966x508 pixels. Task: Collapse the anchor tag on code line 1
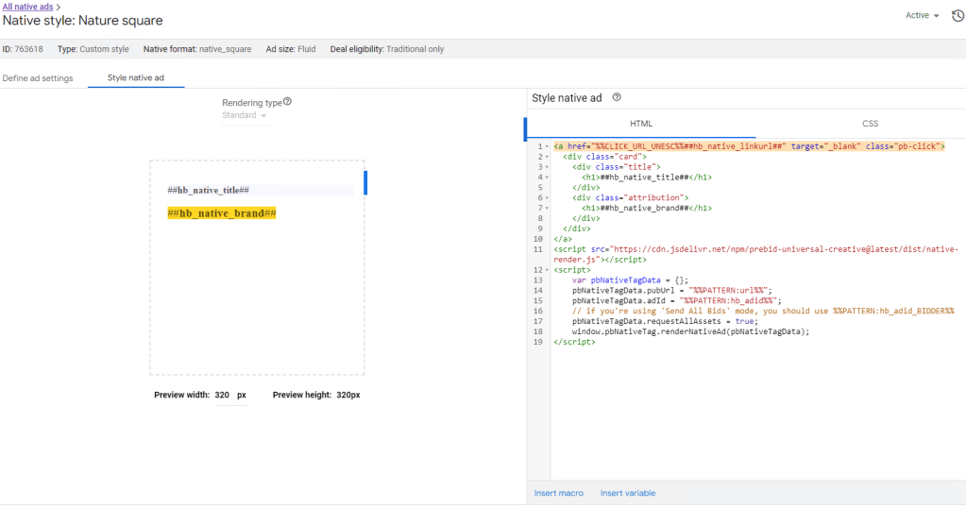[547, 146]
